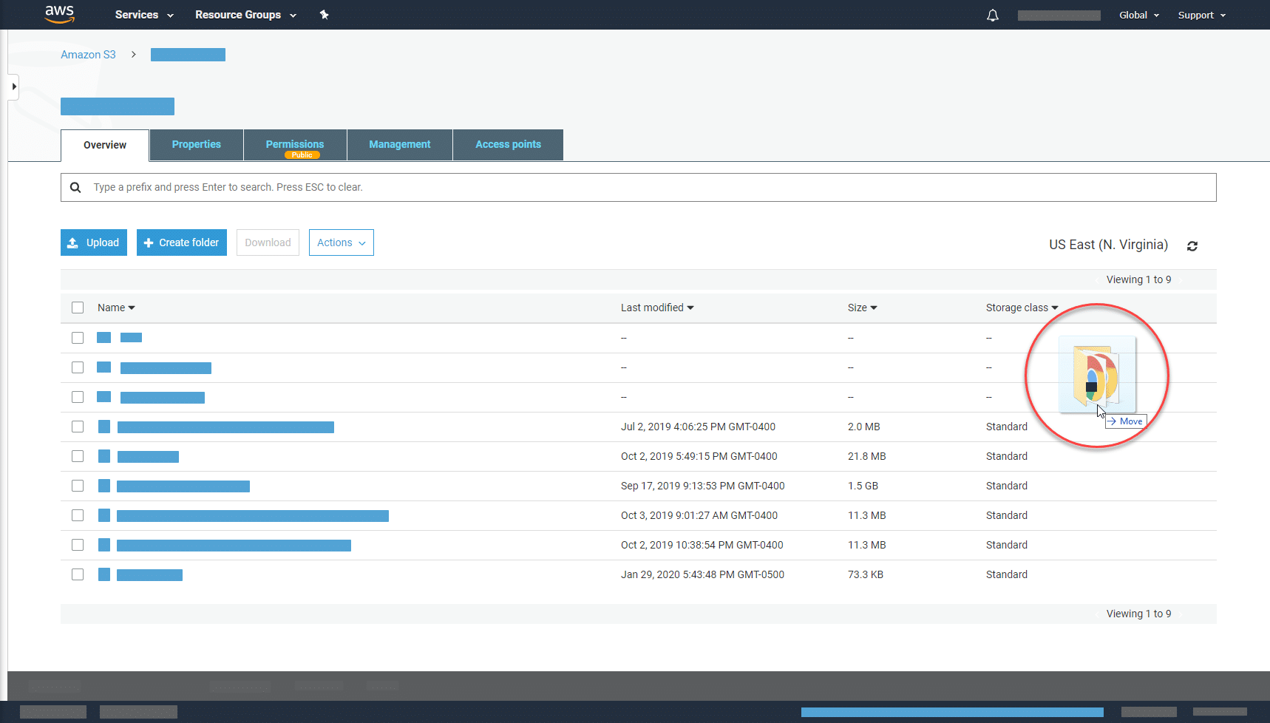Screen dimensions: 1270x723
Task: Click the favorites pin icon in top navbar
Action: (x=323, y=15)
